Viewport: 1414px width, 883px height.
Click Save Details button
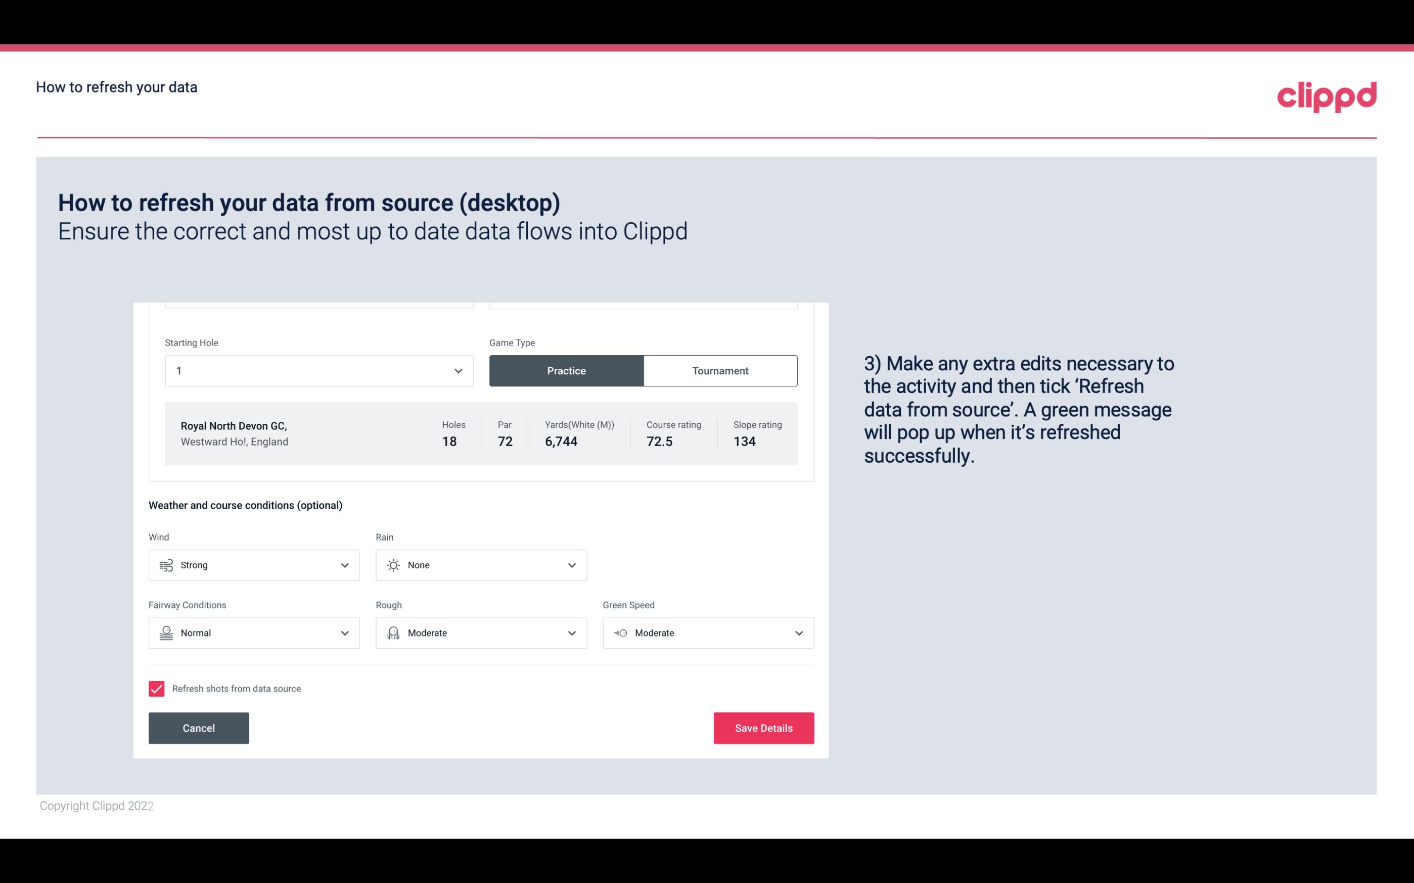pos(763,727)
